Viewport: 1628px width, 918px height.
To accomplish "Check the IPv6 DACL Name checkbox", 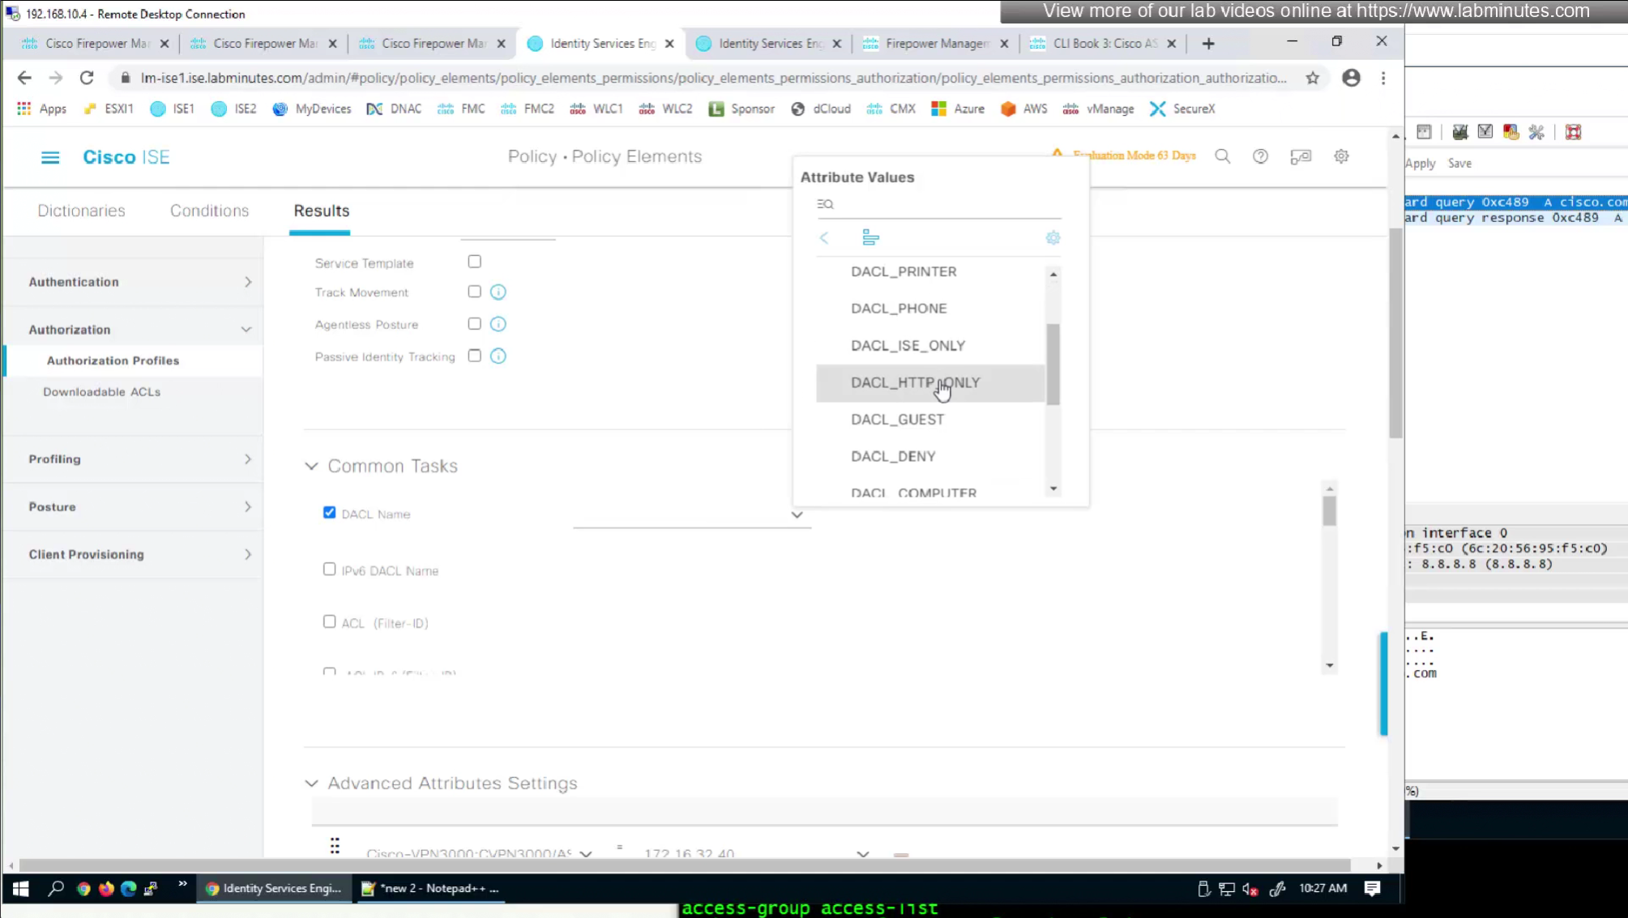I will pos(329,570).
